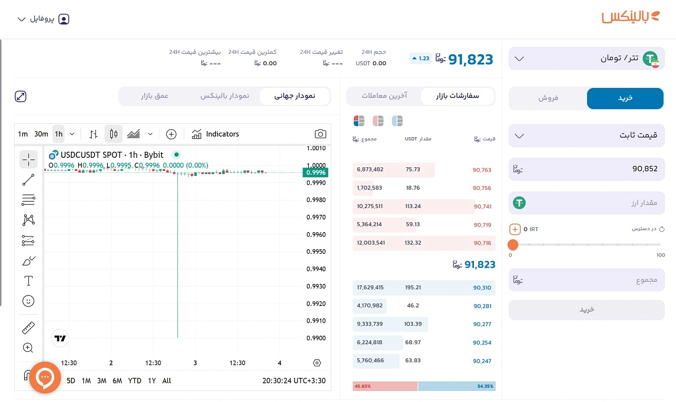This screenshot has height=402, width=676.
Task: Switch to سفارشات بازار tab
Action: click(x=457, y=95)
